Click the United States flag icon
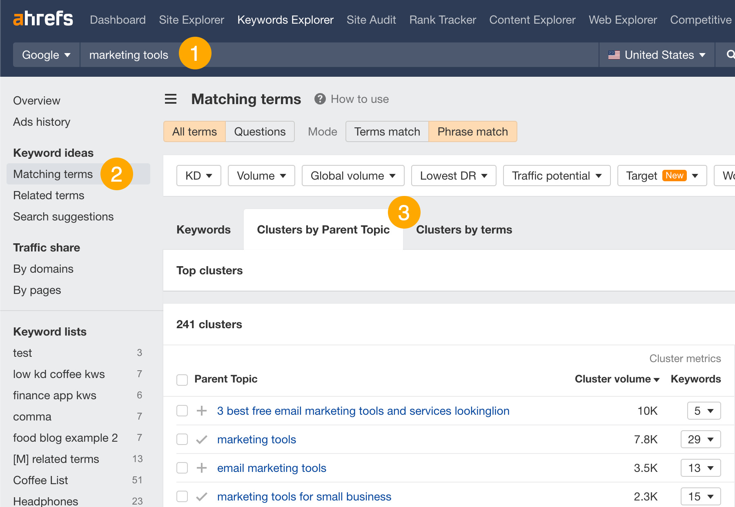735x507 pixels. 614,55
